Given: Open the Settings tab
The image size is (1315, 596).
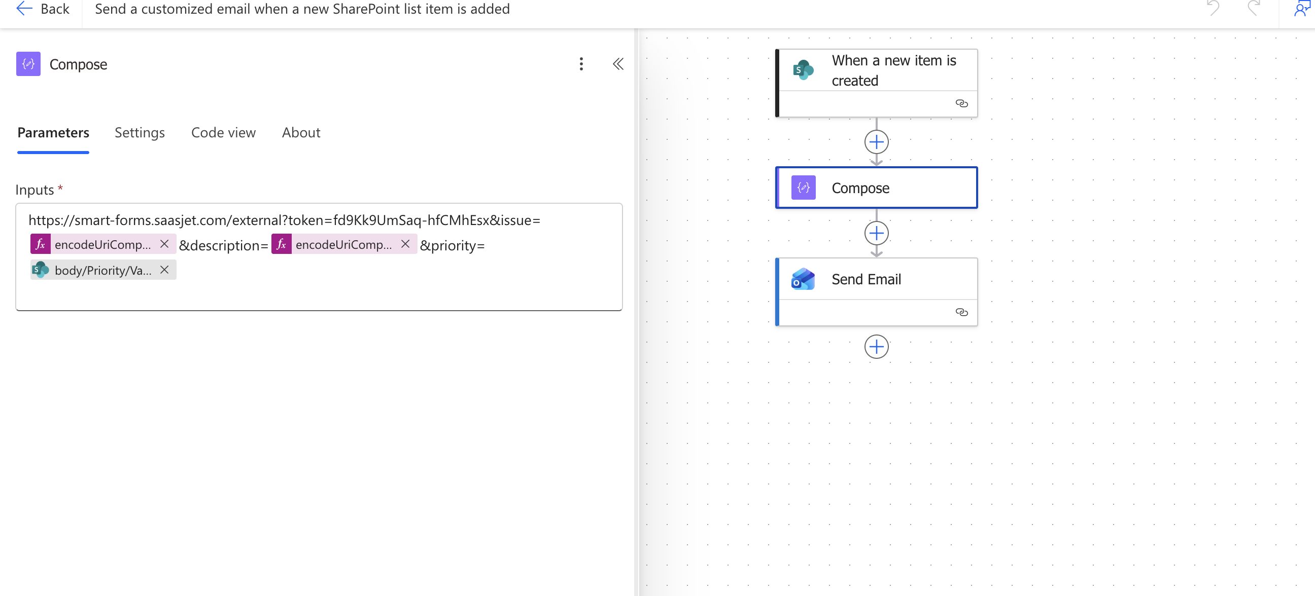Looking at the screenshot, I should (140, 133).
